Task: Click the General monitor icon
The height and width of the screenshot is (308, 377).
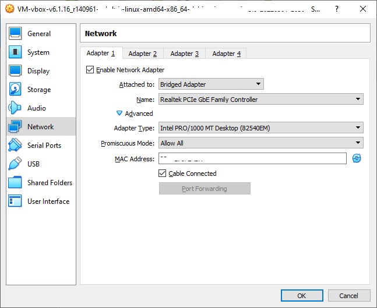Action: (15, 33)
